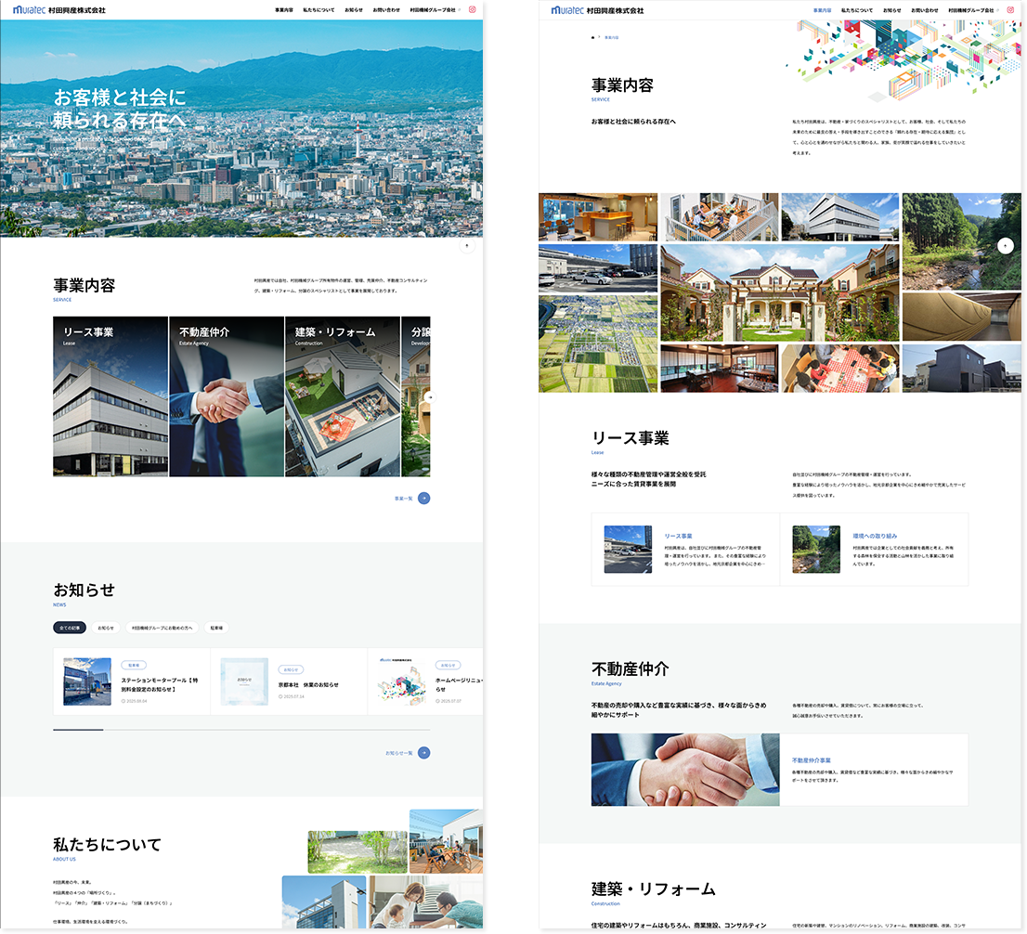Click the 不動産仲介事業 link on the right page
The width and height of the screenshot is (1027, 934).
click(812, 760)
